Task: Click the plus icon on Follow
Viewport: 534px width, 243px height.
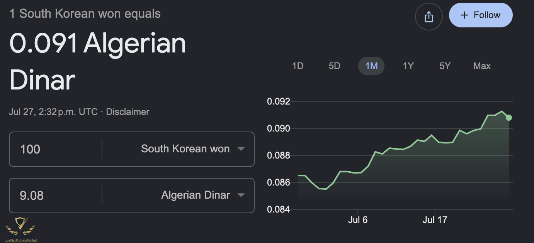Action: click(464, 15)
